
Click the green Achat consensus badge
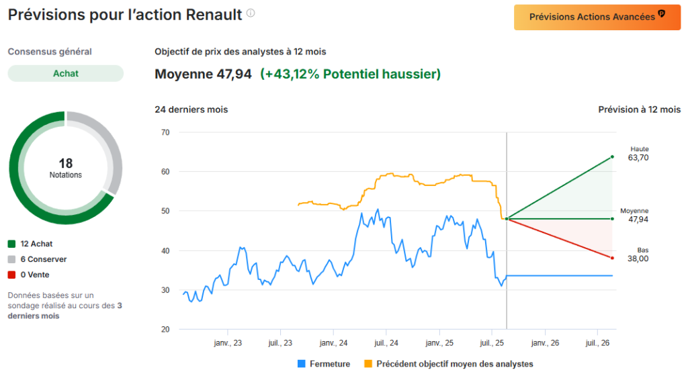[65, 73]
